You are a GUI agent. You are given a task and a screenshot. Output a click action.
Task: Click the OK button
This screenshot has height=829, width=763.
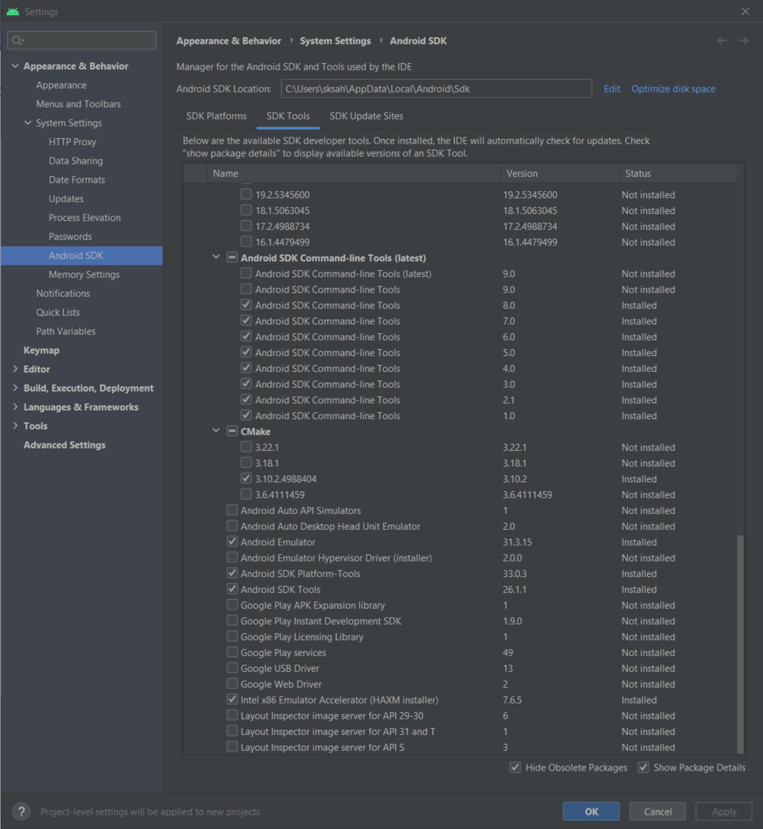pyautogui.click(x=591, y=811)
